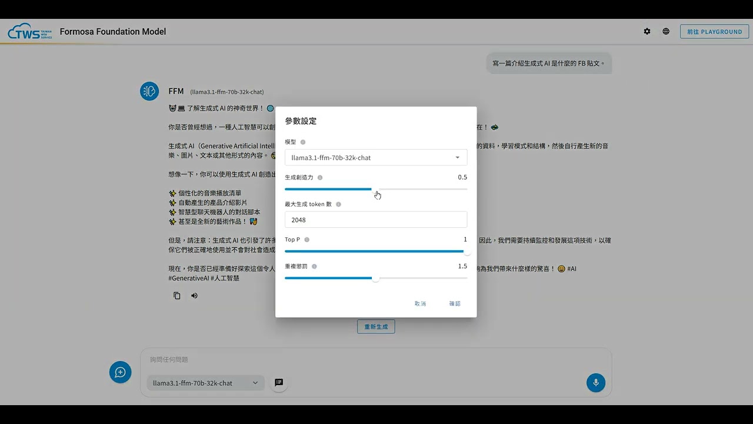Screen dimensions: 753x424
Task: Click the 重新生成 regenerate button
Action: pos(376,326)
